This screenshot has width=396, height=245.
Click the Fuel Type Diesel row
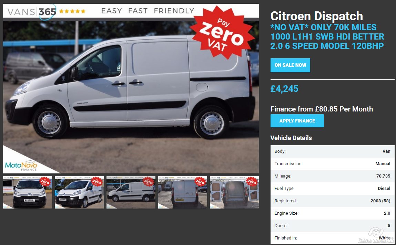(x=332, y=188)
